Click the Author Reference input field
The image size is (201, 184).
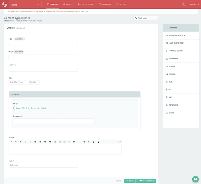tap(43, 165)
